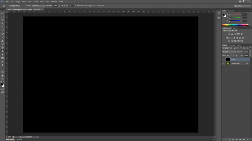Swap foreground and background colors

click(4, 82)
